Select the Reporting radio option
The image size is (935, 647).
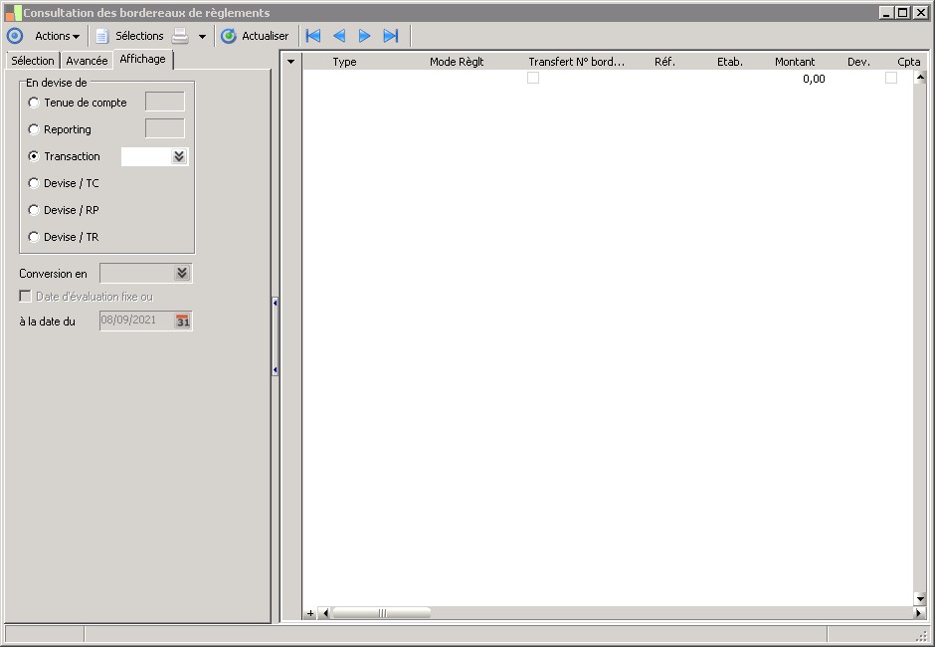pyautogui.click(x=35, y=129)
